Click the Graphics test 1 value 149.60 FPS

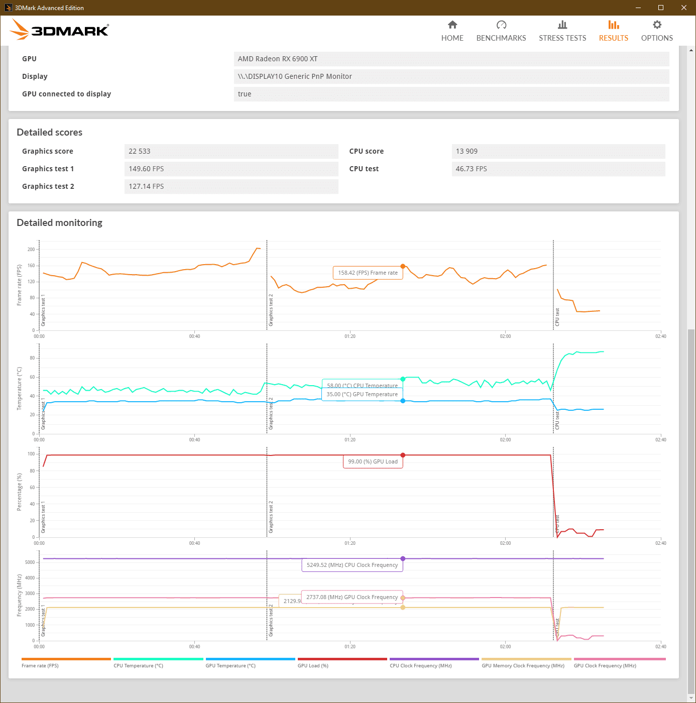pyautogui.click(x=231, y=169)
